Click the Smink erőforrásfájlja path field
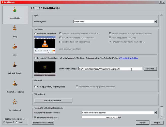 [110, 69]
